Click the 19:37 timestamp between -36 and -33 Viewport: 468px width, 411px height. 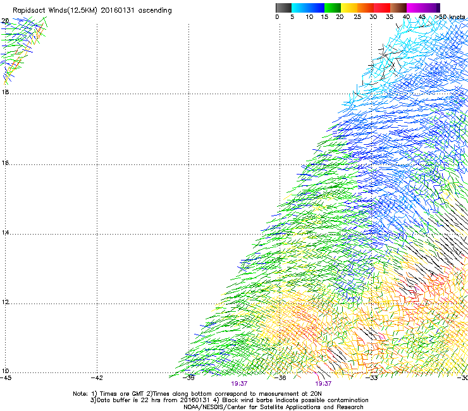pyautogui.click(x=323, y=384)
